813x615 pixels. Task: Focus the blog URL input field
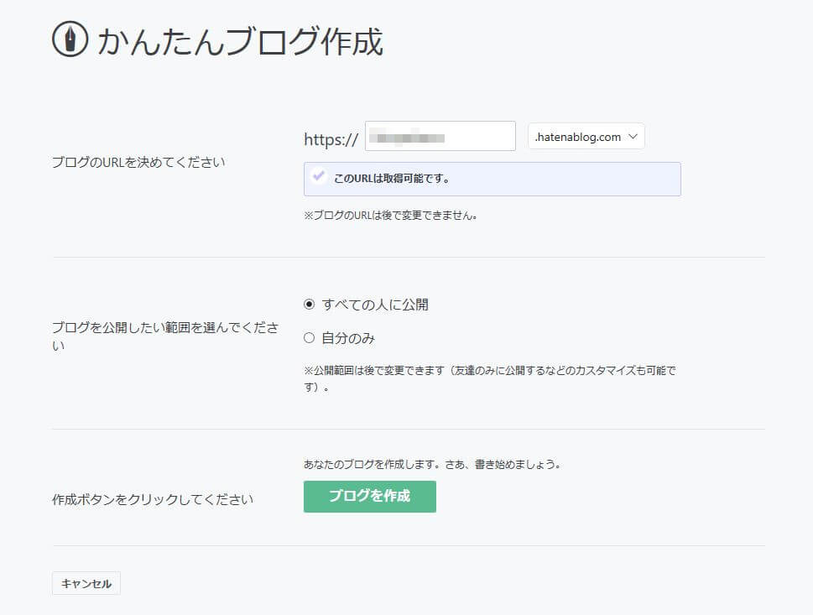(x=440, y=137)
